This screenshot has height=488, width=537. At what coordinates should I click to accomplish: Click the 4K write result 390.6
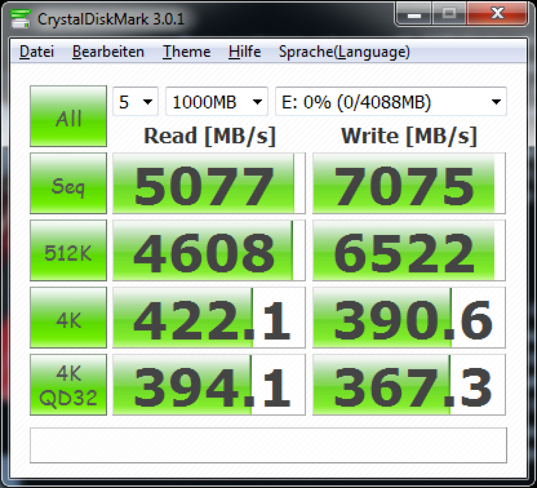(x=409, y=317)
